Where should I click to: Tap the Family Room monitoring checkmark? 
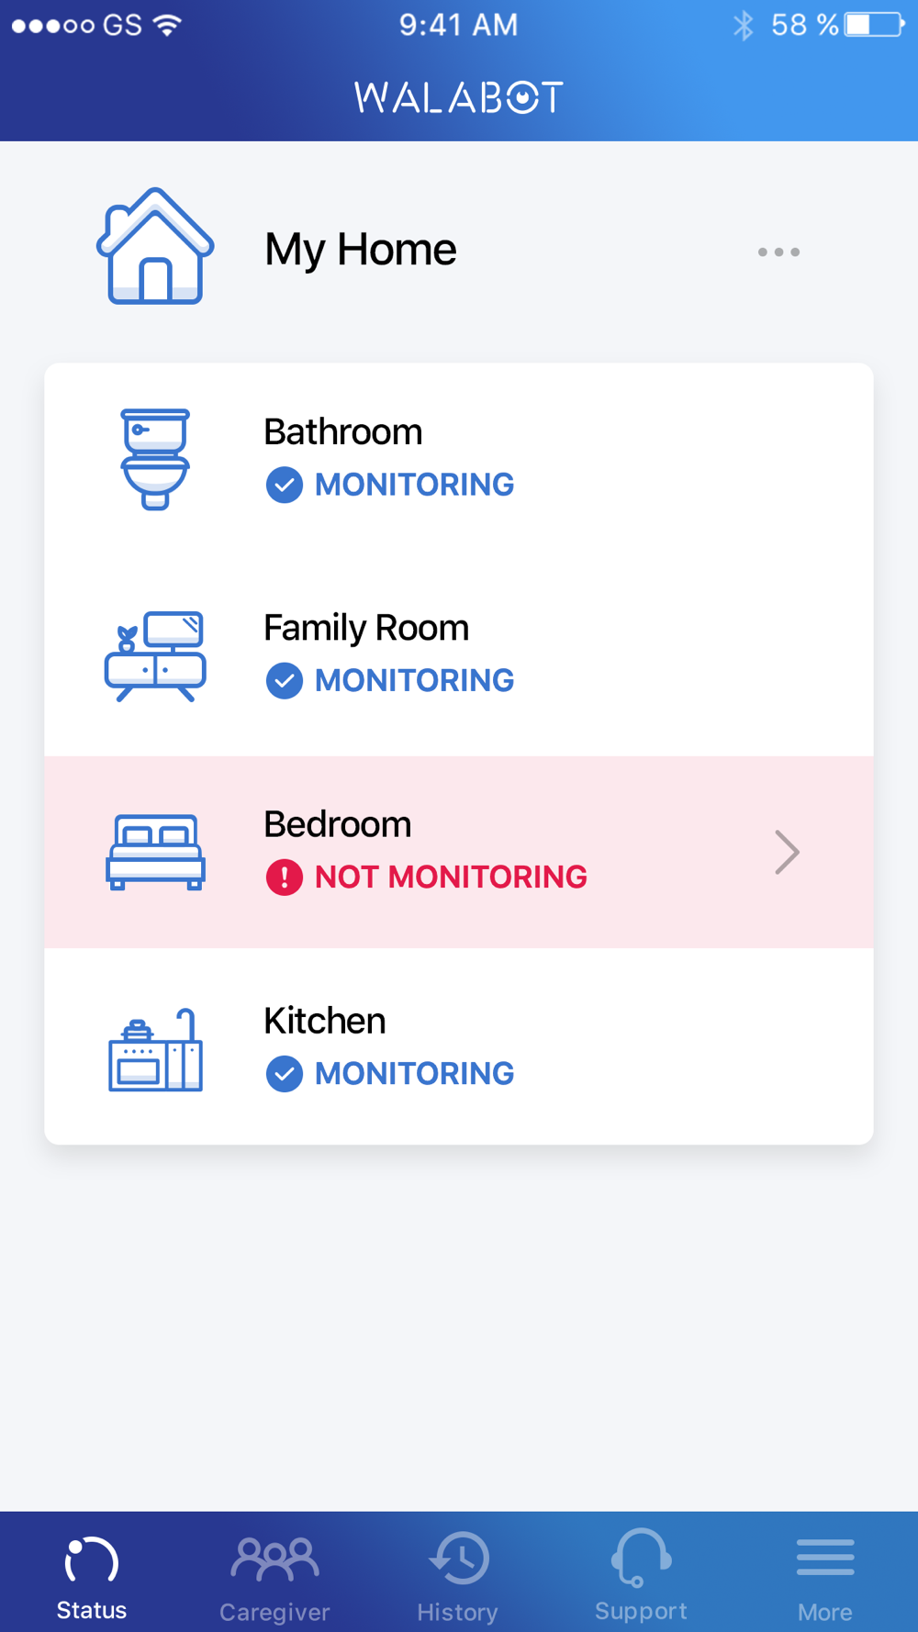click(x=285, y=680)
